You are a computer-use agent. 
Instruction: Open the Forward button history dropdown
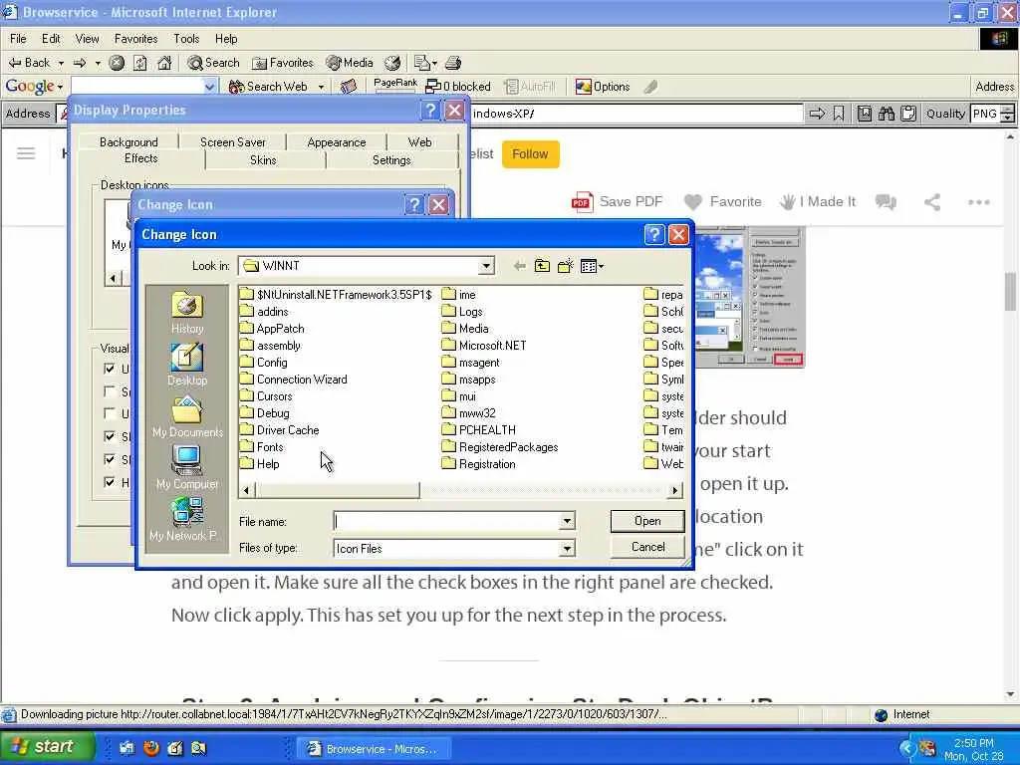[x=98, y=63]
